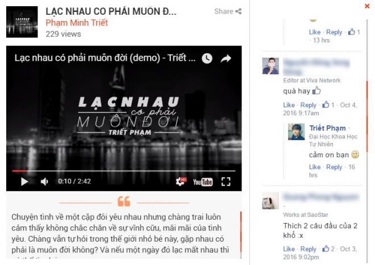Click the curved share arrow in video

226,58
